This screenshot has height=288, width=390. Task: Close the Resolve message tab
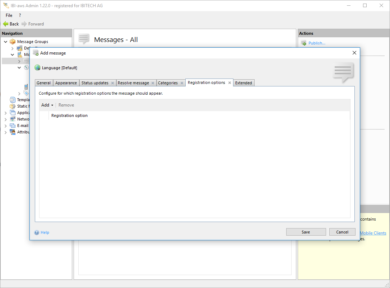[x=153, y=83]
